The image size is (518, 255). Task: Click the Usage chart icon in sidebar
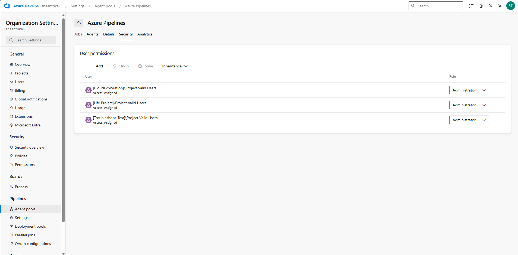pyautogui.click(x=11, y=108)
